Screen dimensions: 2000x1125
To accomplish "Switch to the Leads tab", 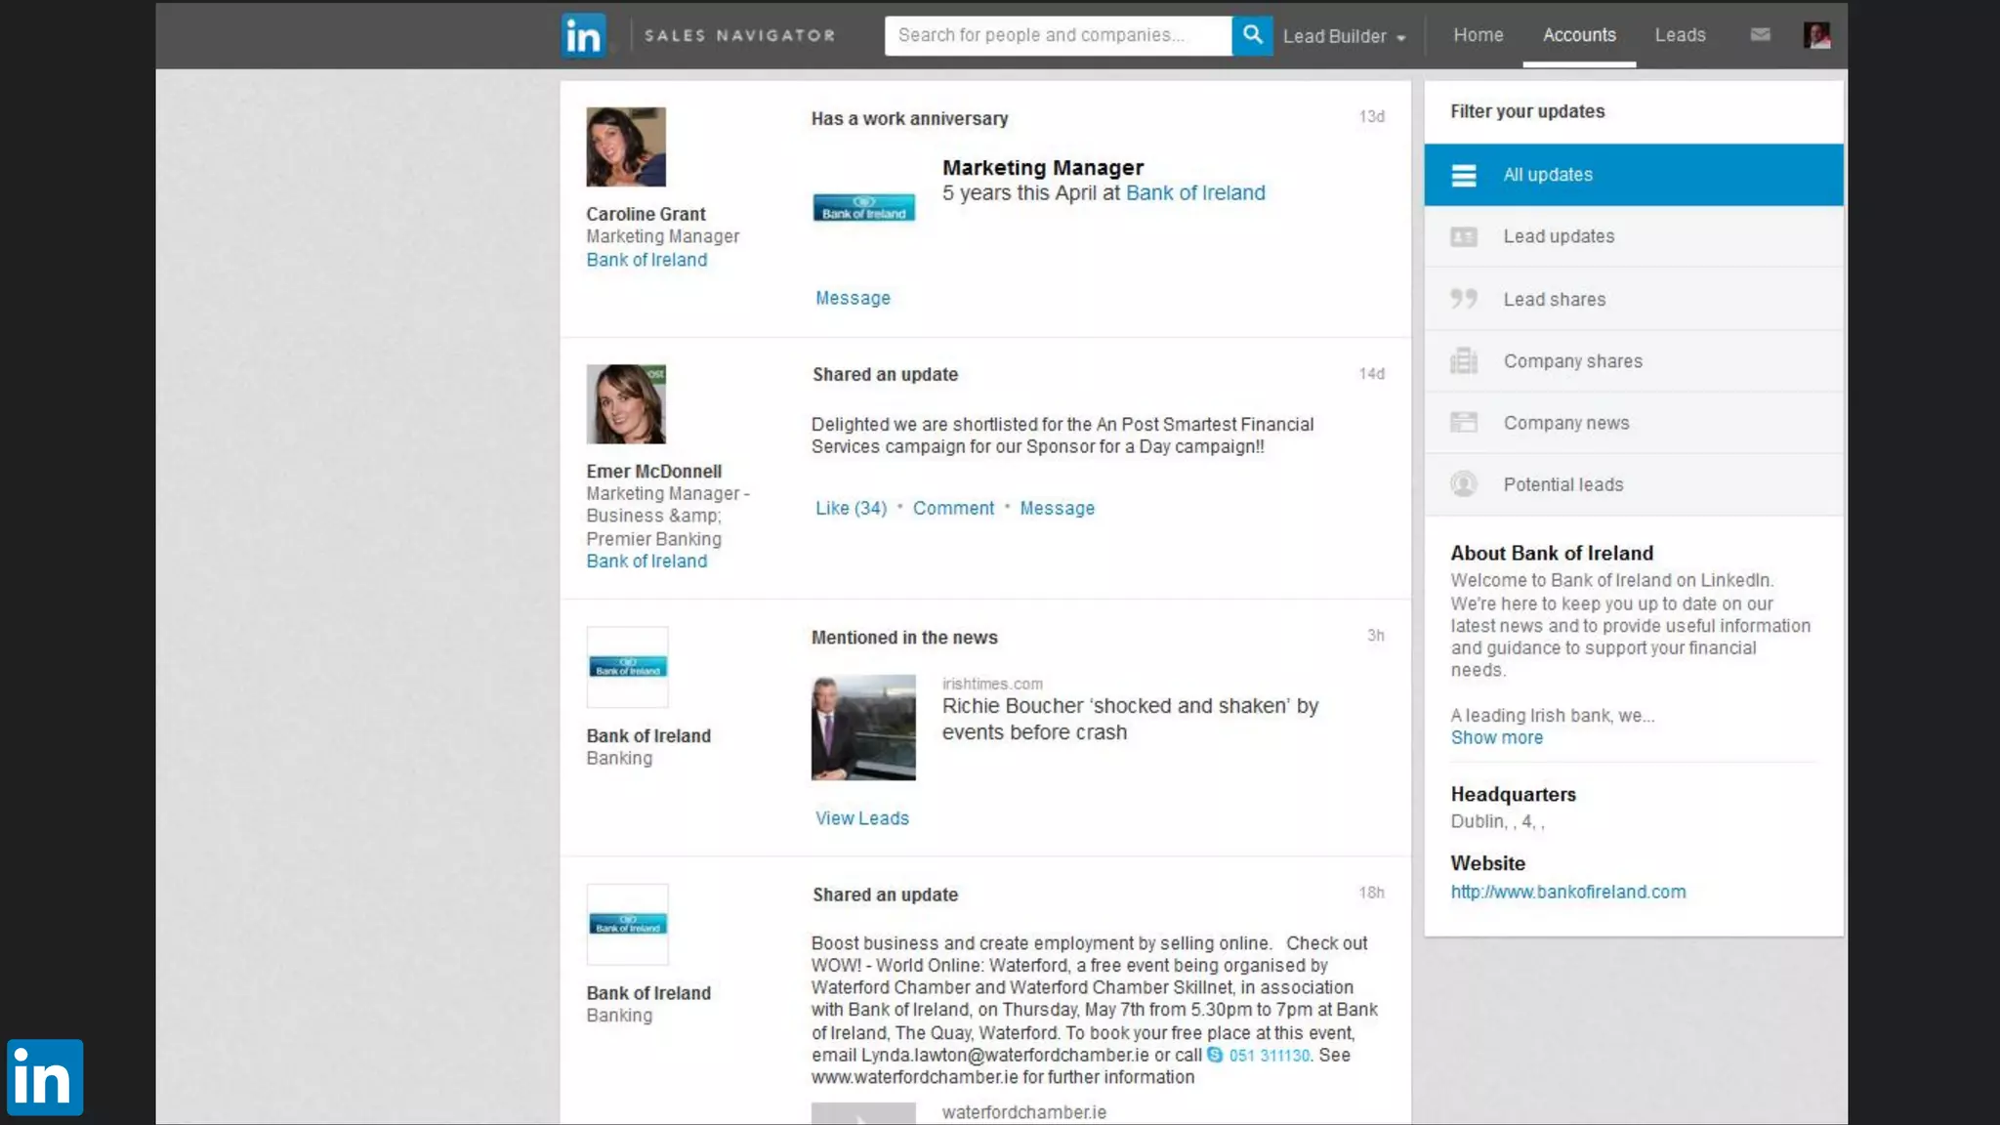I will click(1680, 35).
